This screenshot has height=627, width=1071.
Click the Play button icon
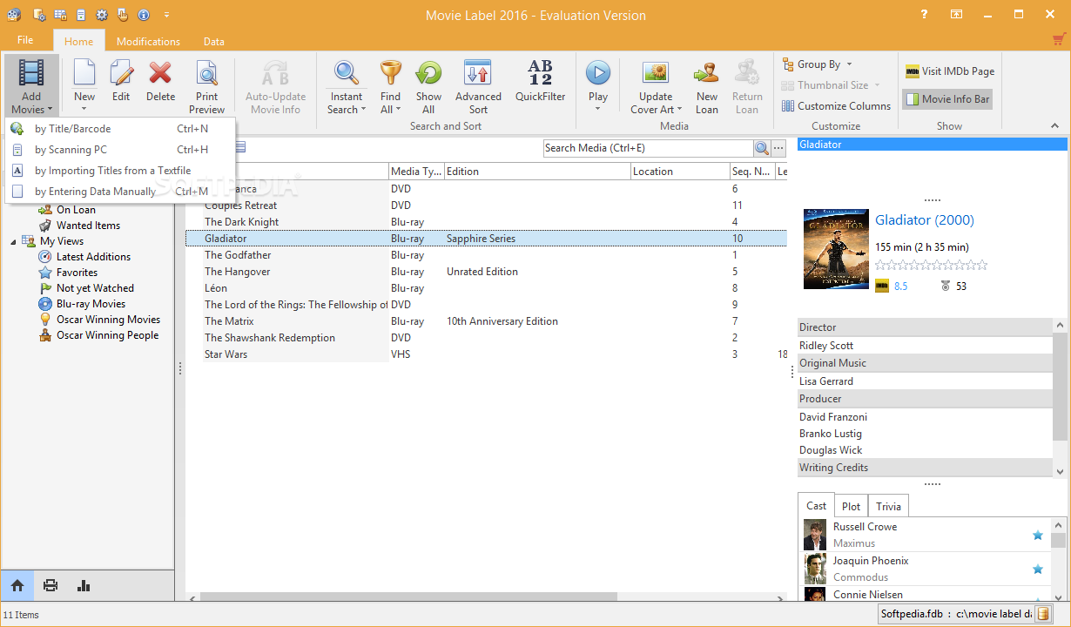click(598, 72)
